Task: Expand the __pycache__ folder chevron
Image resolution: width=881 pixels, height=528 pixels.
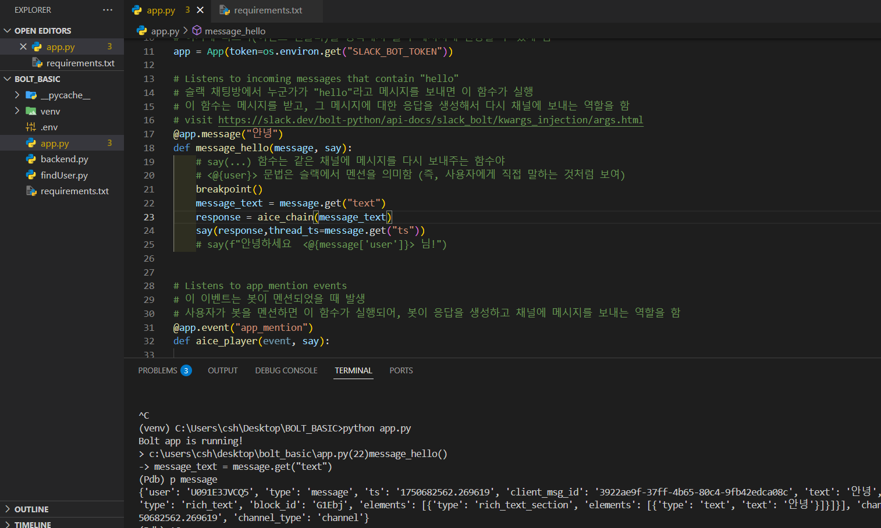Action: tap(17, 95)
